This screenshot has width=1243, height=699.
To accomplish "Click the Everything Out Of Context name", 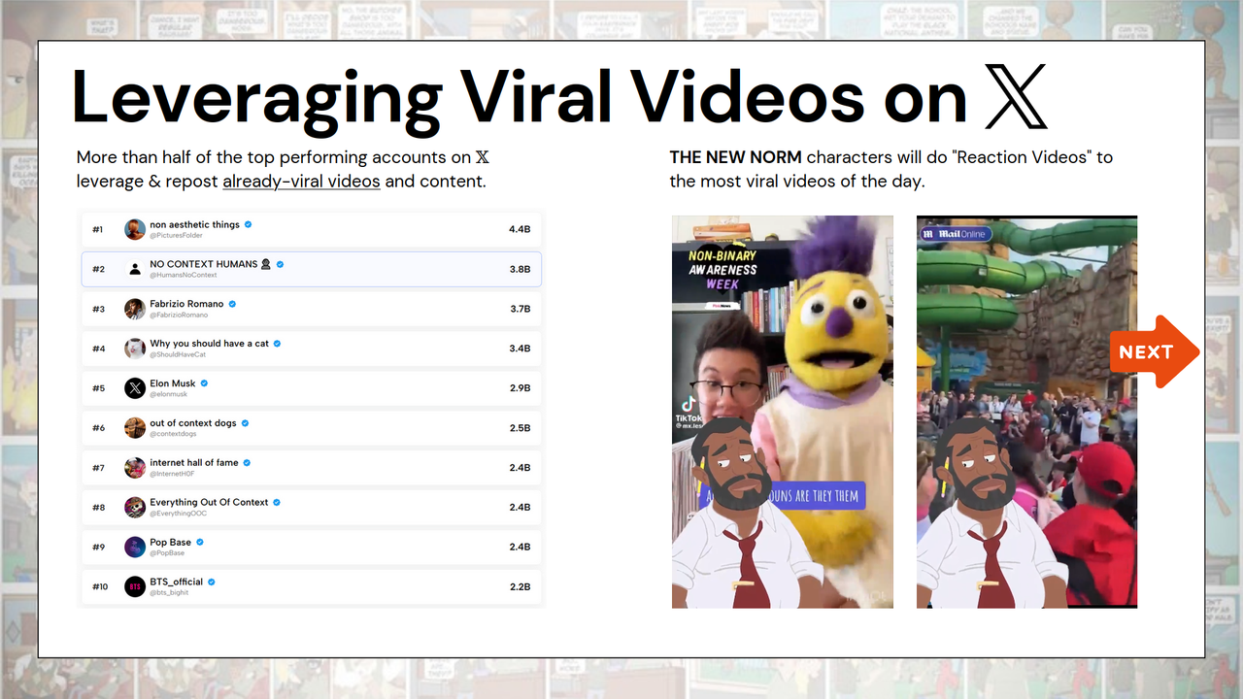I will pyautogui.click(x=209, y=503).
